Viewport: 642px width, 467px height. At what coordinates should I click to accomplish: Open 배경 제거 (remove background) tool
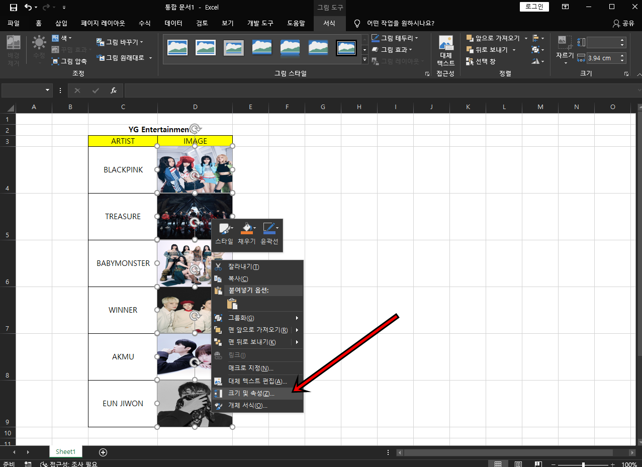pyautogui.click(x=14, y=51)
